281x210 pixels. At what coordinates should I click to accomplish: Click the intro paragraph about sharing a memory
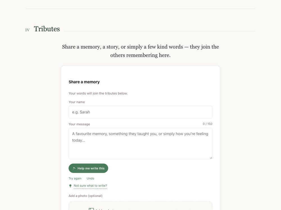point(140,51)
